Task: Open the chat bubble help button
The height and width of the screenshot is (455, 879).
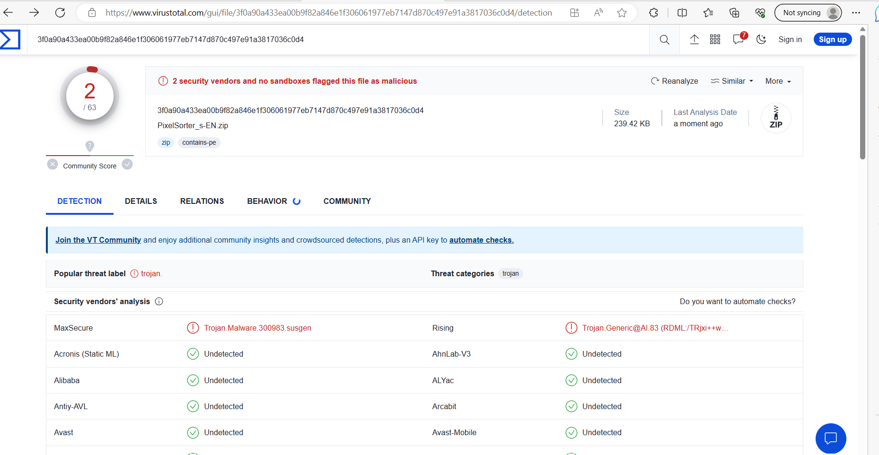Action: point(830,438)
